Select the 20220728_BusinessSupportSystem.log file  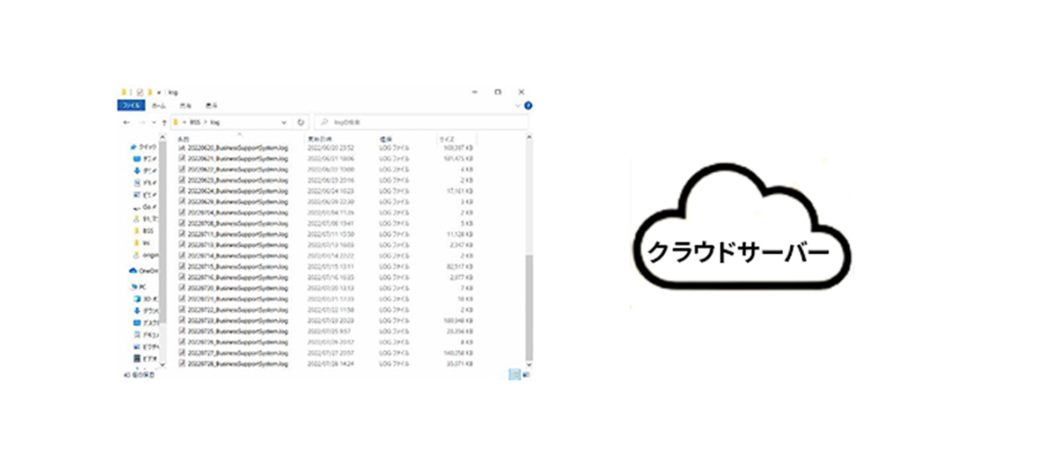pyautogui.click(x=238, y=364)
